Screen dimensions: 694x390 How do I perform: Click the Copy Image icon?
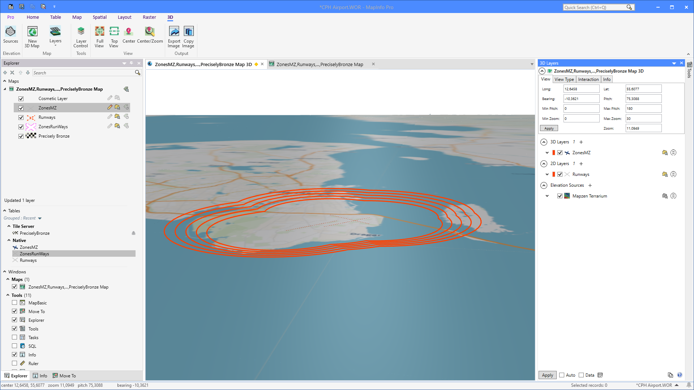(188, 36)
